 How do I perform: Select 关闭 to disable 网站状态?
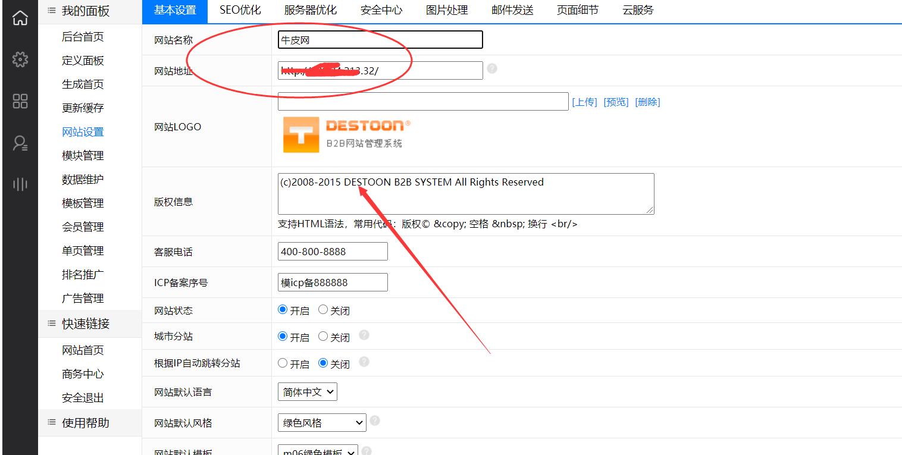pos(323,309)
